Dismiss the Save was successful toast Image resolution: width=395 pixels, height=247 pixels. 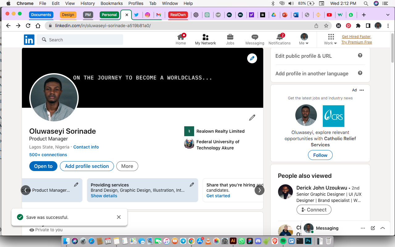point(119,217)
